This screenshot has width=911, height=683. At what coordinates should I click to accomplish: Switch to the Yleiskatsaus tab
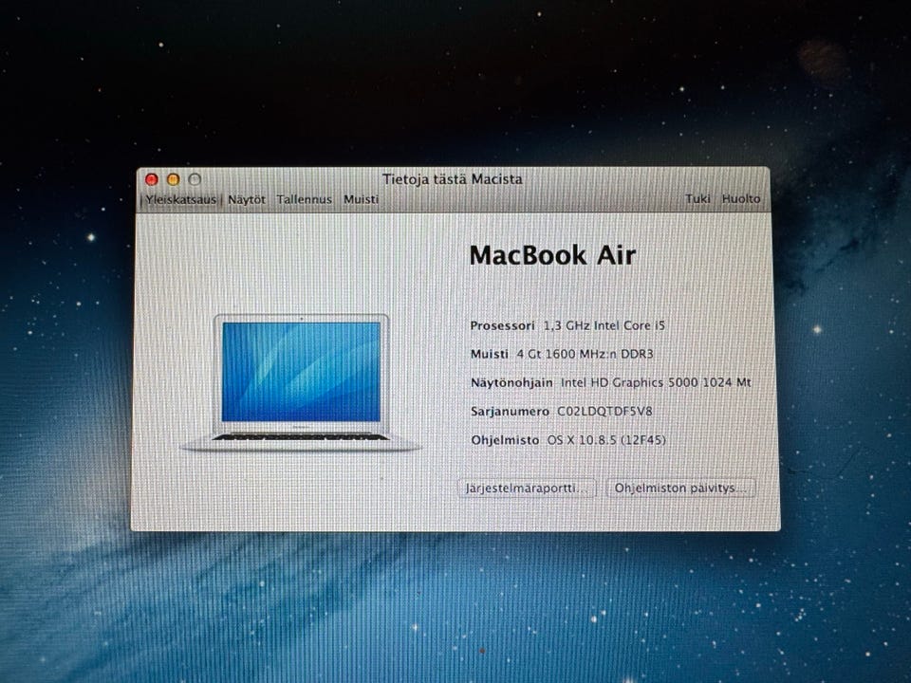180,200
